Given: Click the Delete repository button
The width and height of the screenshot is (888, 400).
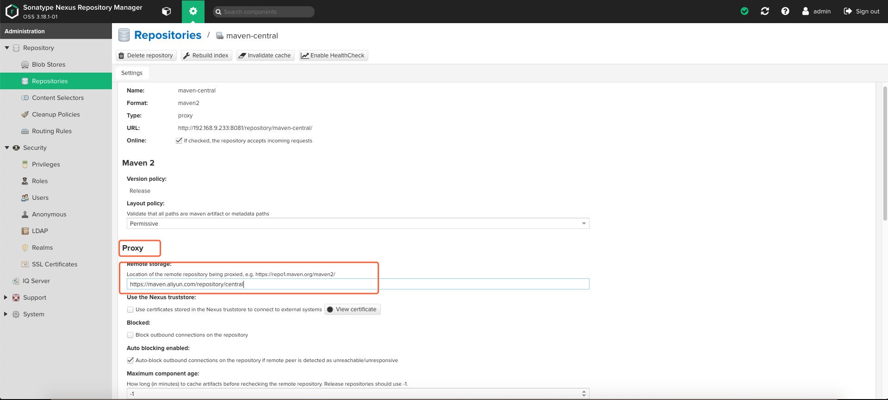Looking at the screenshot, I should click(146, 55).
